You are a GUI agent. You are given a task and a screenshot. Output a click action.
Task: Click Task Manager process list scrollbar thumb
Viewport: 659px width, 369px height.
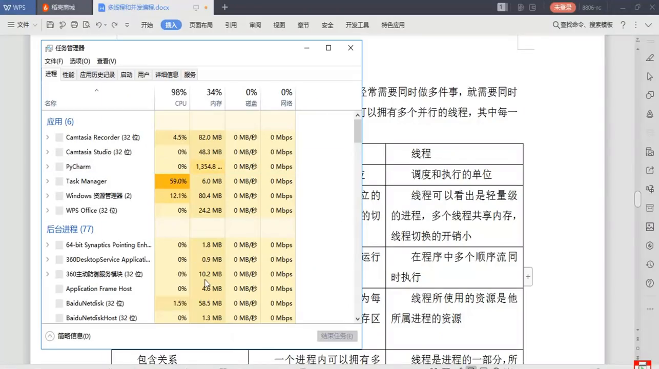[x=358, y=131]
